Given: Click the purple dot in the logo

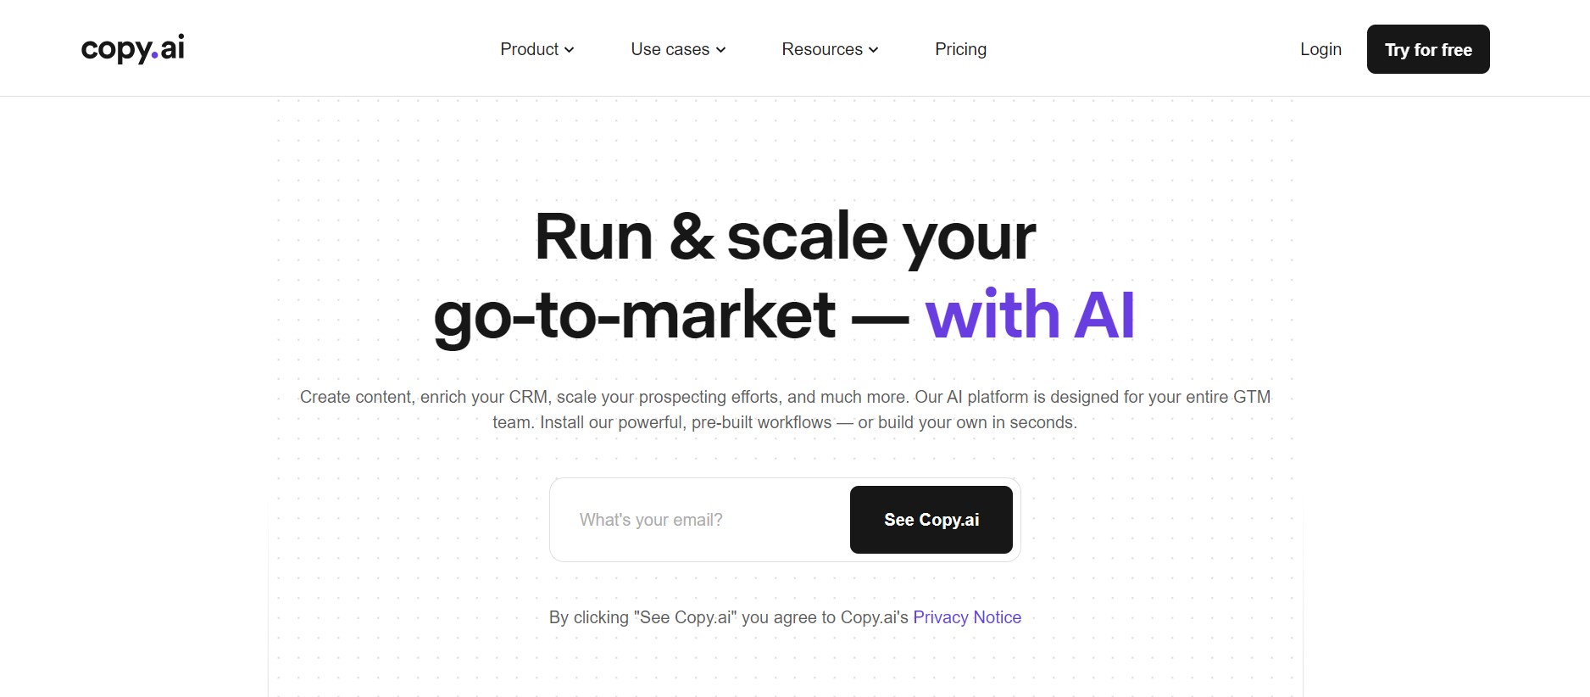Looking at the screenshot, I should [154, 56].
